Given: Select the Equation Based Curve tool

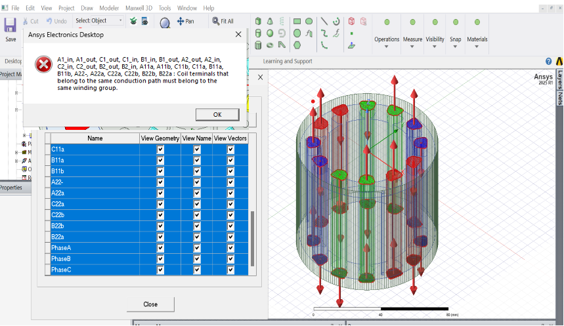Looking at the screenshot, I should click(x=336, y=33).
